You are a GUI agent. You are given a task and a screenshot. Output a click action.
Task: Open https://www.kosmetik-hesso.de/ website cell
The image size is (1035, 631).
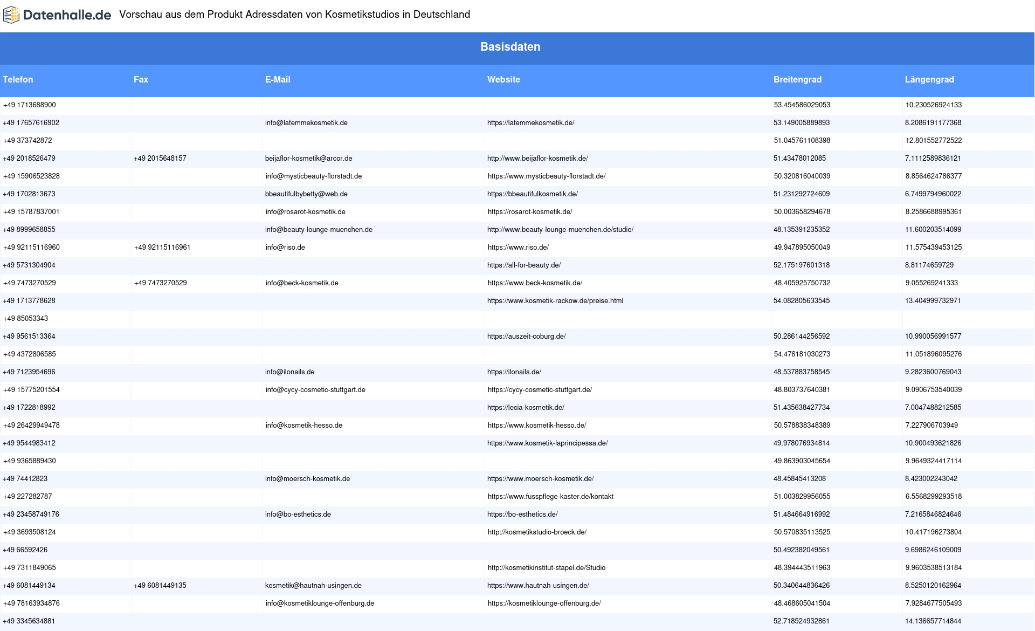tap(537, 426)
